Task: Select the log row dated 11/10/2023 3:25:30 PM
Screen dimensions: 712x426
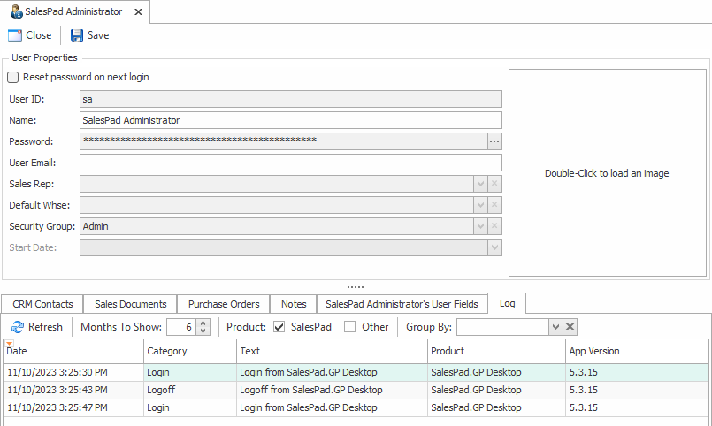Action: tap(356, 372)
